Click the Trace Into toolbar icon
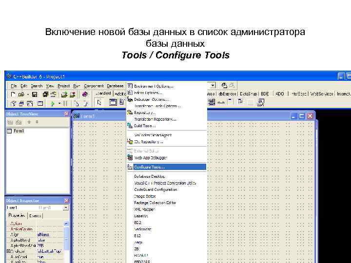Image resolution: width=351 pixels, height=263 pixels. point(77,103)
